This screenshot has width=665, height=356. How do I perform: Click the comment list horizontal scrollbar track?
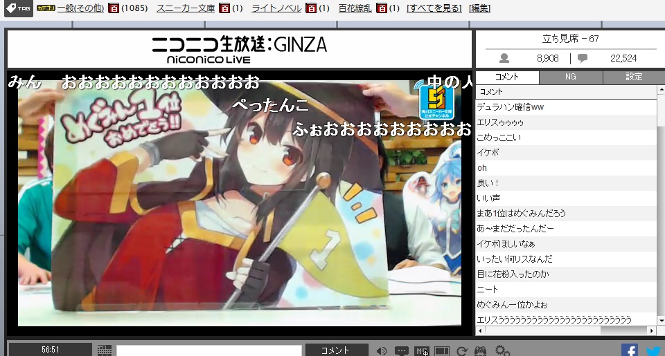pyautogui.click(x=566, y=330)
